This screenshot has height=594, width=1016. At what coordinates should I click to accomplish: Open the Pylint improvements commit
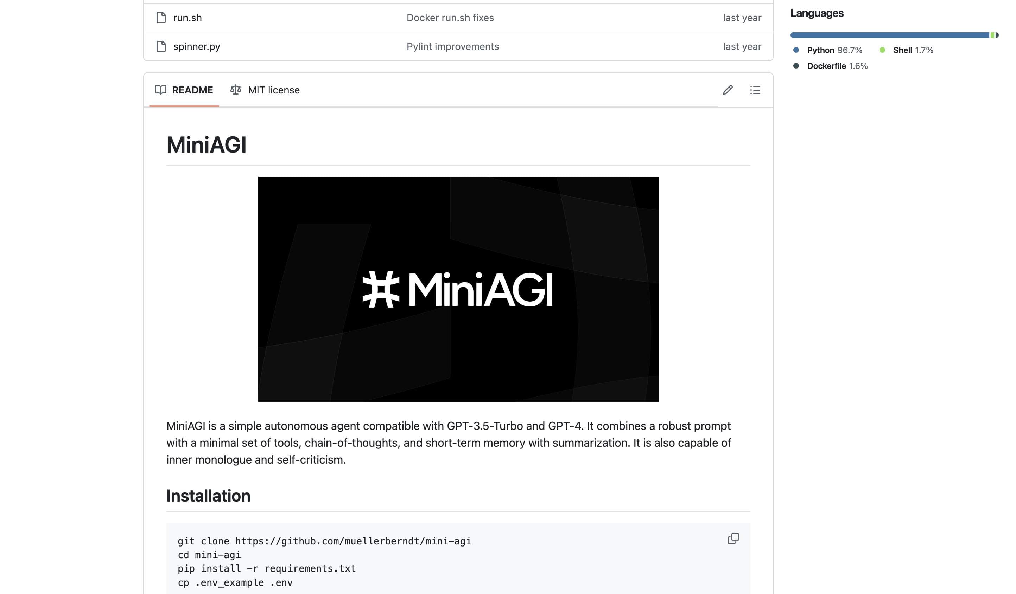pyautogui.click(x=452, y=46)
